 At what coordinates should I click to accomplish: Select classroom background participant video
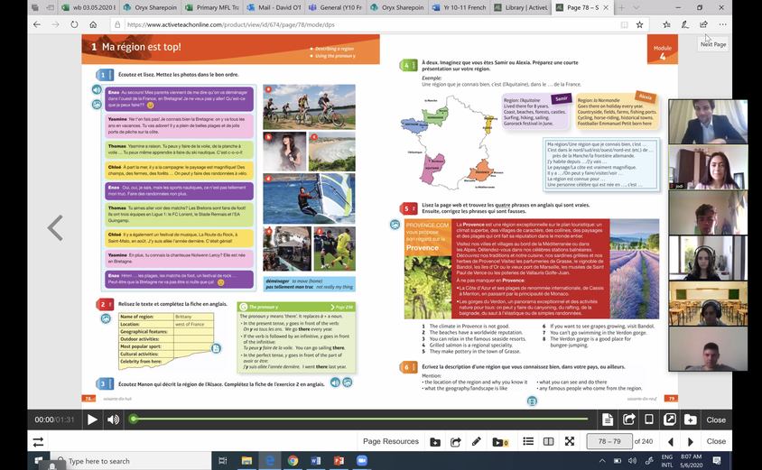tap(708, 303)
